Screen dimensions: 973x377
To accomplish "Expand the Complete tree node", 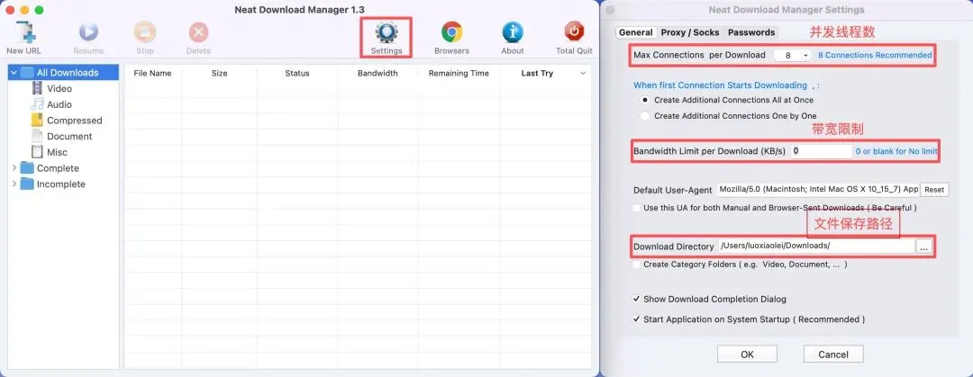I will [14, 168].
